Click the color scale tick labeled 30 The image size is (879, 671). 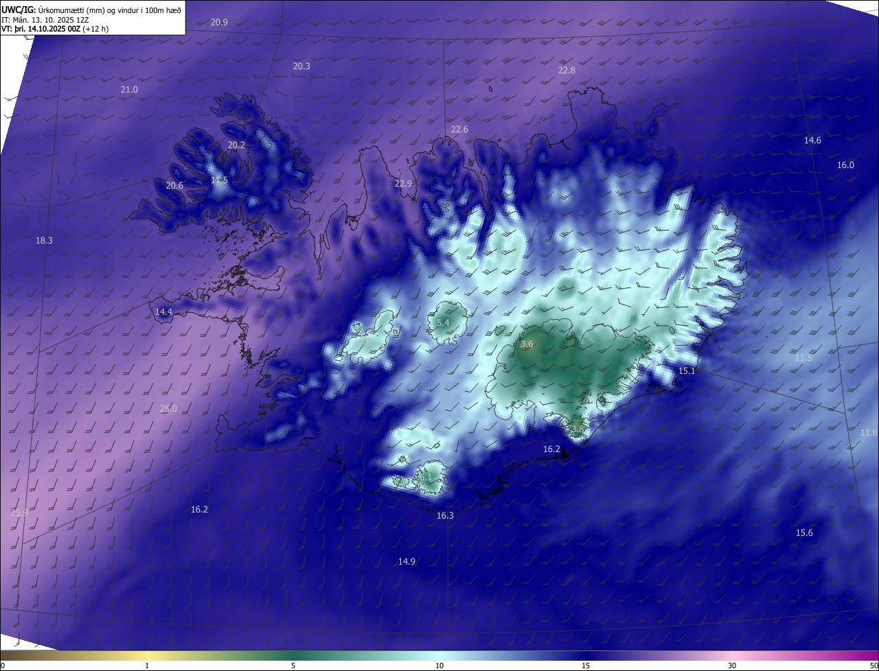(732, 666)
